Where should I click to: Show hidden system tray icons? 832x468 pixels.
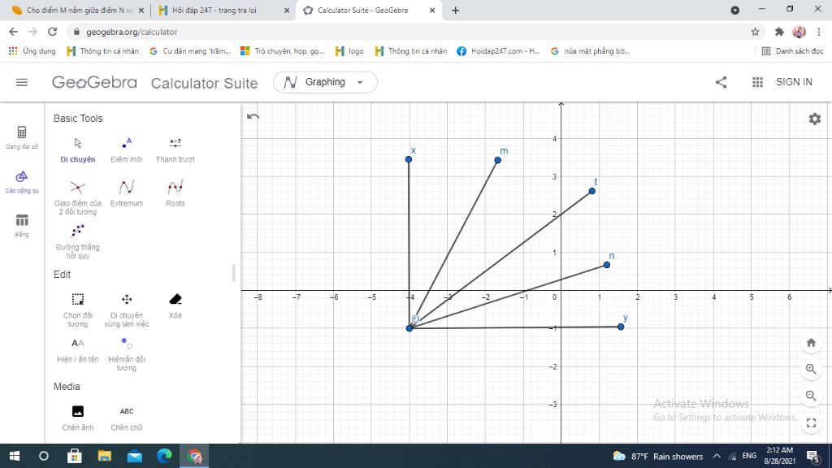717,457
